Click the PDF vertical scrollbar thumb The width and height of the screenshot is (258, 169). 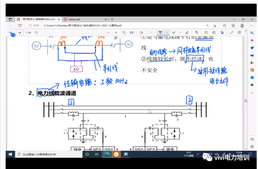246,101
